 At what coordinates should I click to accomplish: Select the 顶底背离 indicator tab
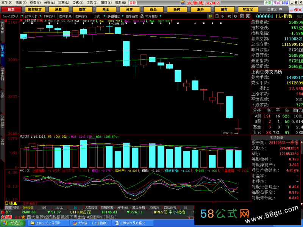(107, 207)
